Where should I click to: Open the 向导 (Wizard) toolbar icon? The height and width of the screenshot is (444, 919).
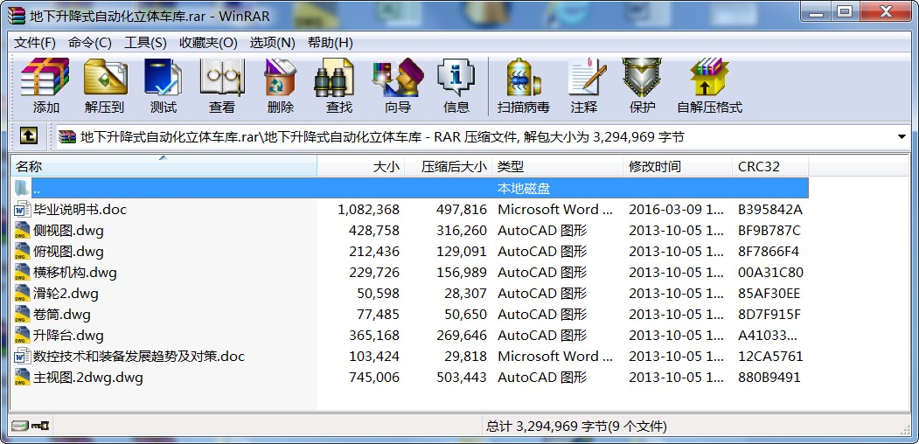(x=398, y=77)
